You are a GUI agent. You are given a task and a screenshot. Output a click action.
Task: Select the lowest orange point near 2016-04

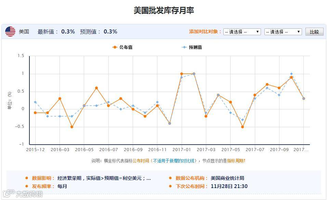(72, 127)
